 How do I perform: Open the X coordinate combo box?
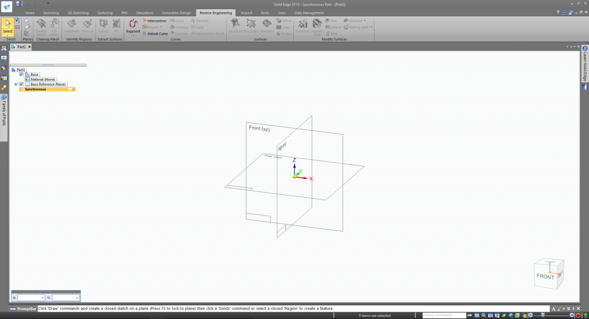(31, 298)
